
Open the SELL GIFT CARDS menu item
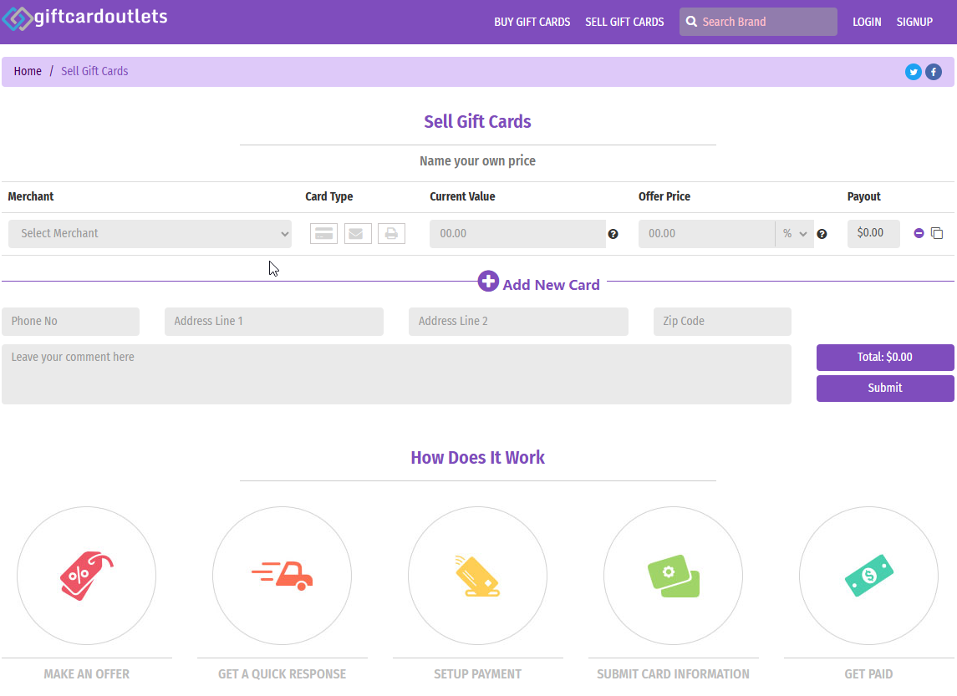(x=624, y=22)
